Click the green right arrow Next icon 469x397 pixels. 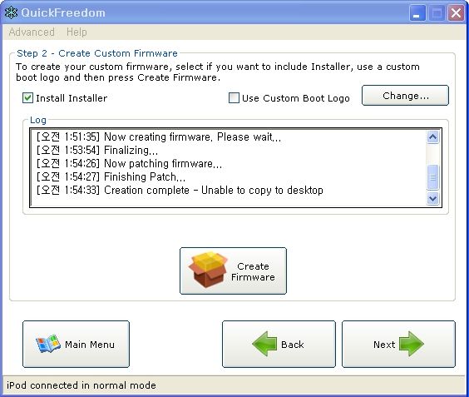(x=412, y=344)
